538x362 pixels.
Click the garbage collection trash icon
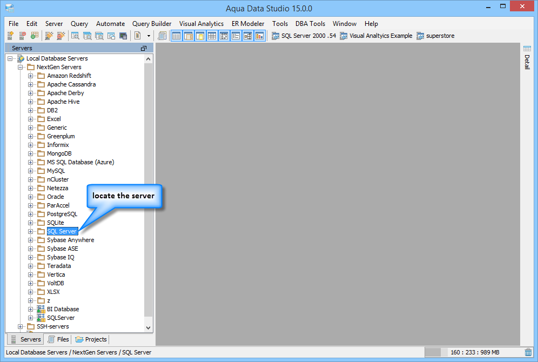click(528, 352)
